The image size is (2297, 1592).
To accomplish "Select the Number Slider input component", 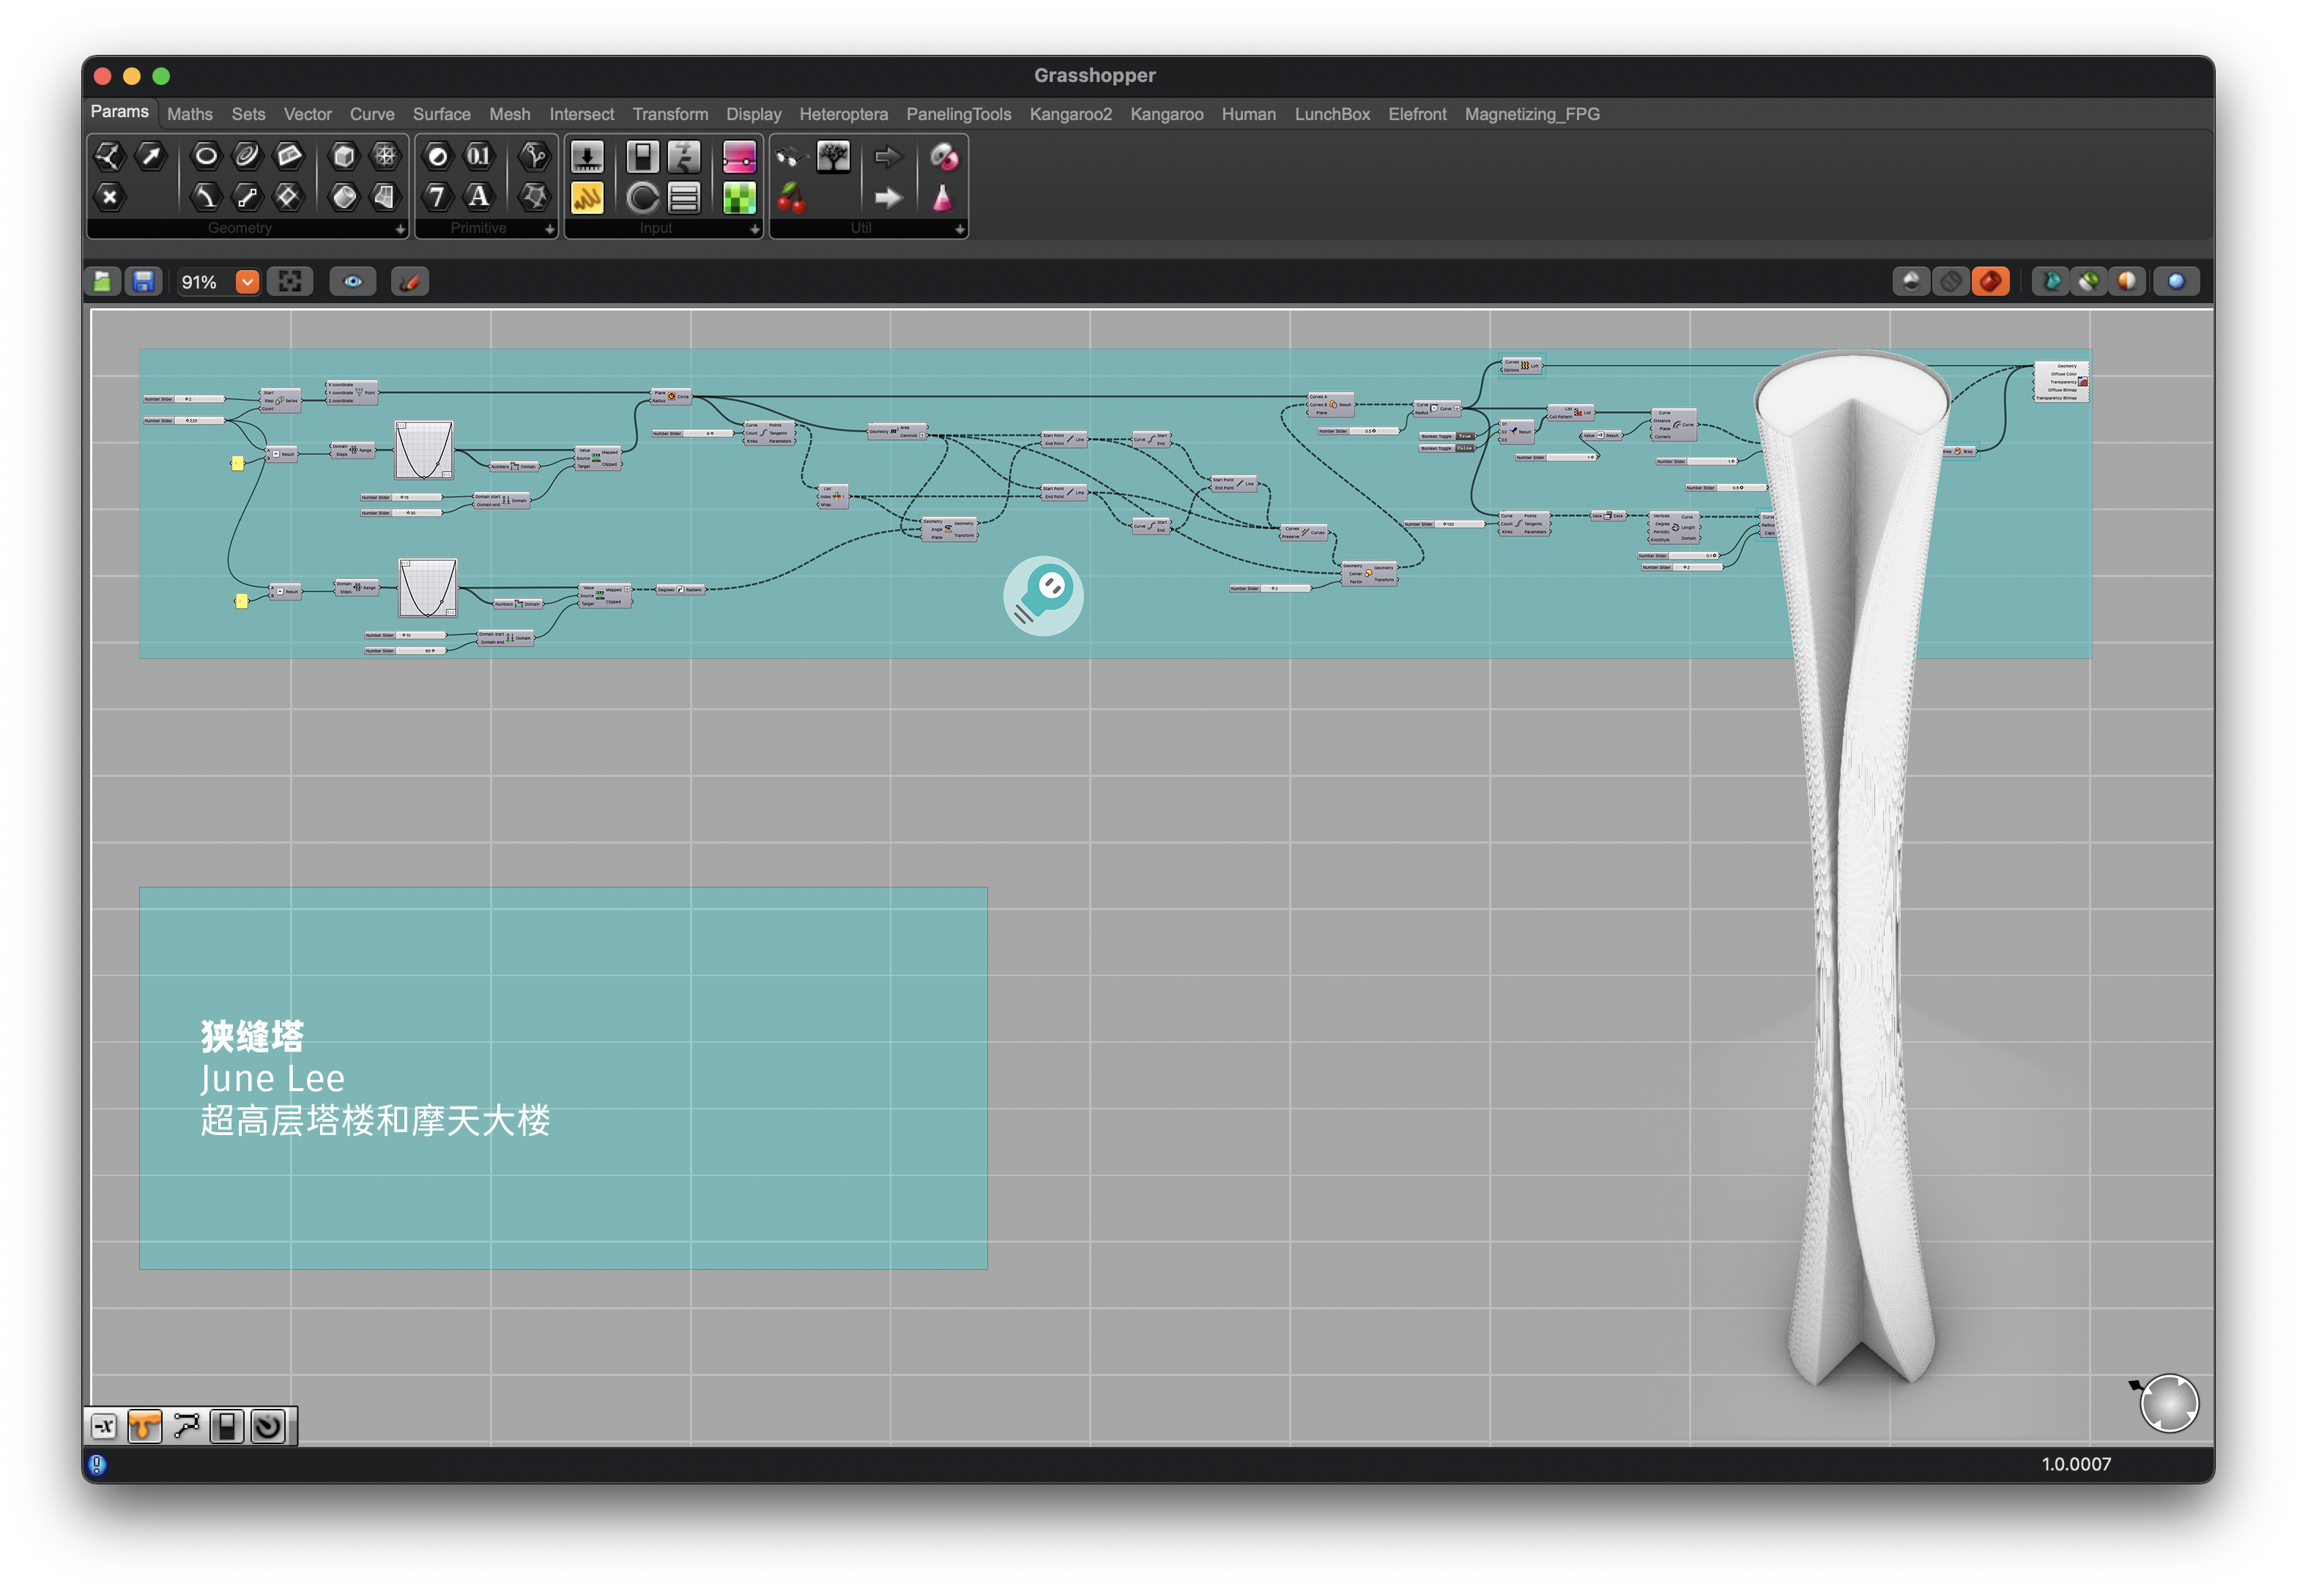I will [x=587, y=157].
